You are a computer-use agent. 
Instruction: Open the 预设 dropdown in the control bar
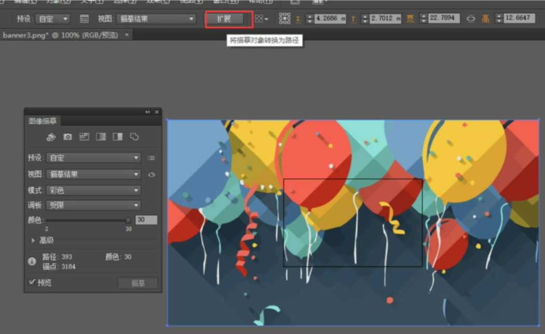click(x=52, y=19)
